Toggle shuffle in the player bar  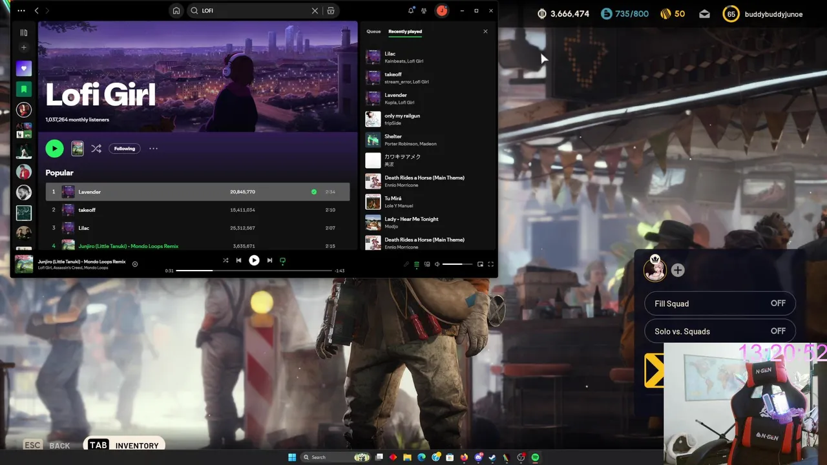(225, 260)
